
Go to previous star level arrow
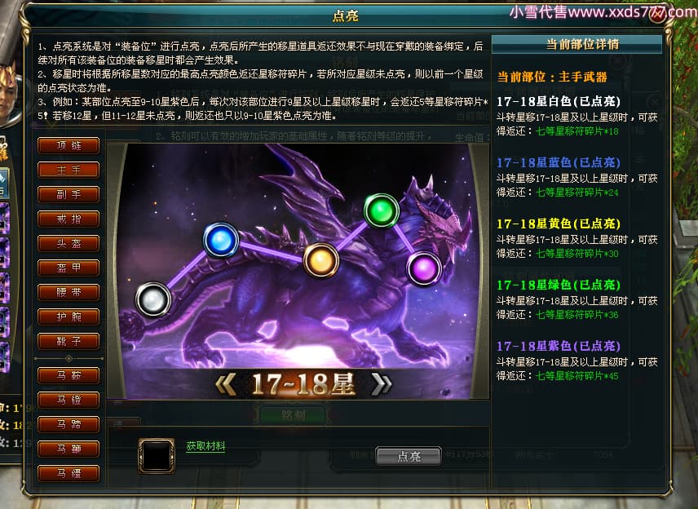[226, 384]
